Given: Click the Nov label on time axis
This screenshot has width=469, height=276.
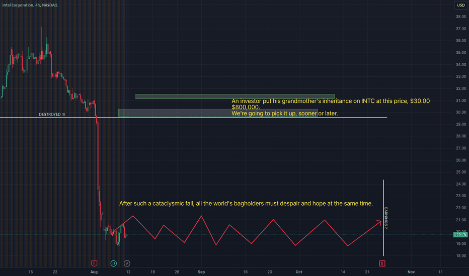Looking at the screenshot, I should (411, 272).
